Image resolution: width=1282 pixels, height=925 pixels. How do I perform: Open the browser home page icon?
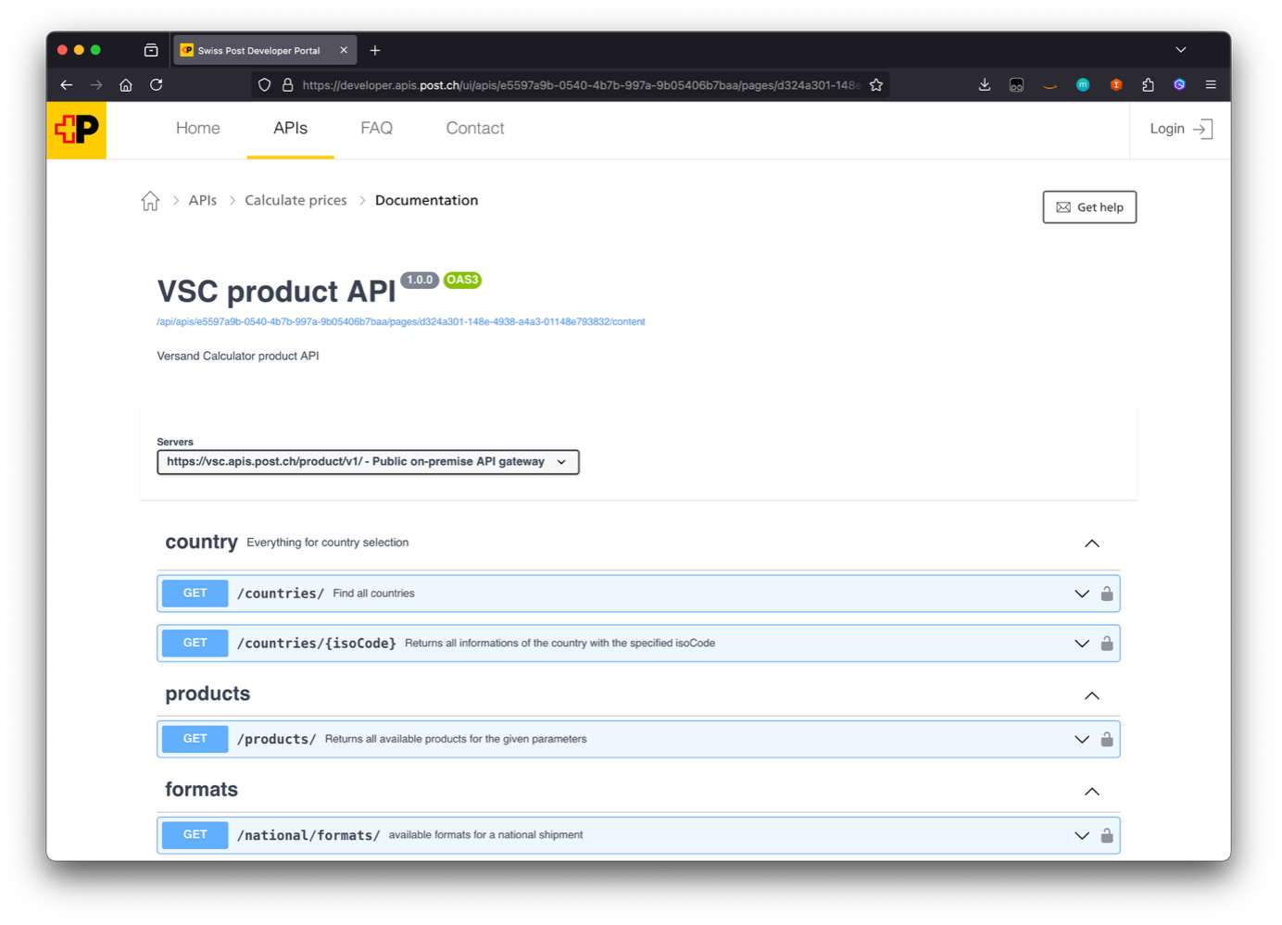pos(126,85)
